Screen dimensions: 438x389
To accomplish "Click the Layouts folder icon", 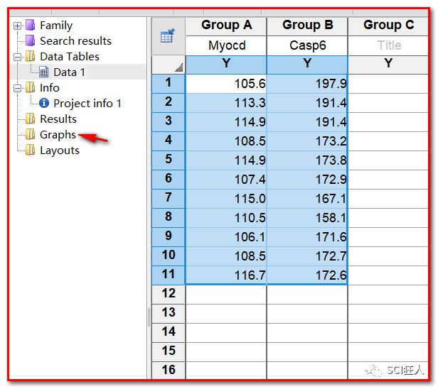I will 30,150.
